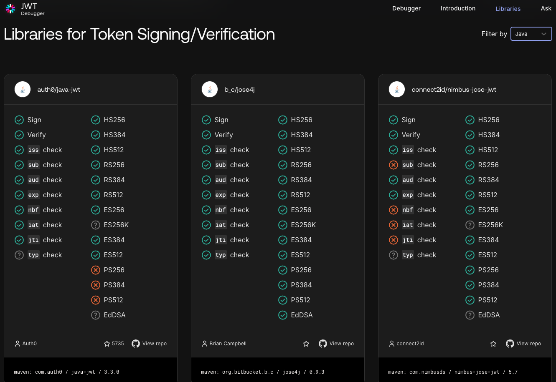Click the connect2id author name in card footer
Image resolution: width=556 pixels, height=382 pixels.
coord(410,344)
